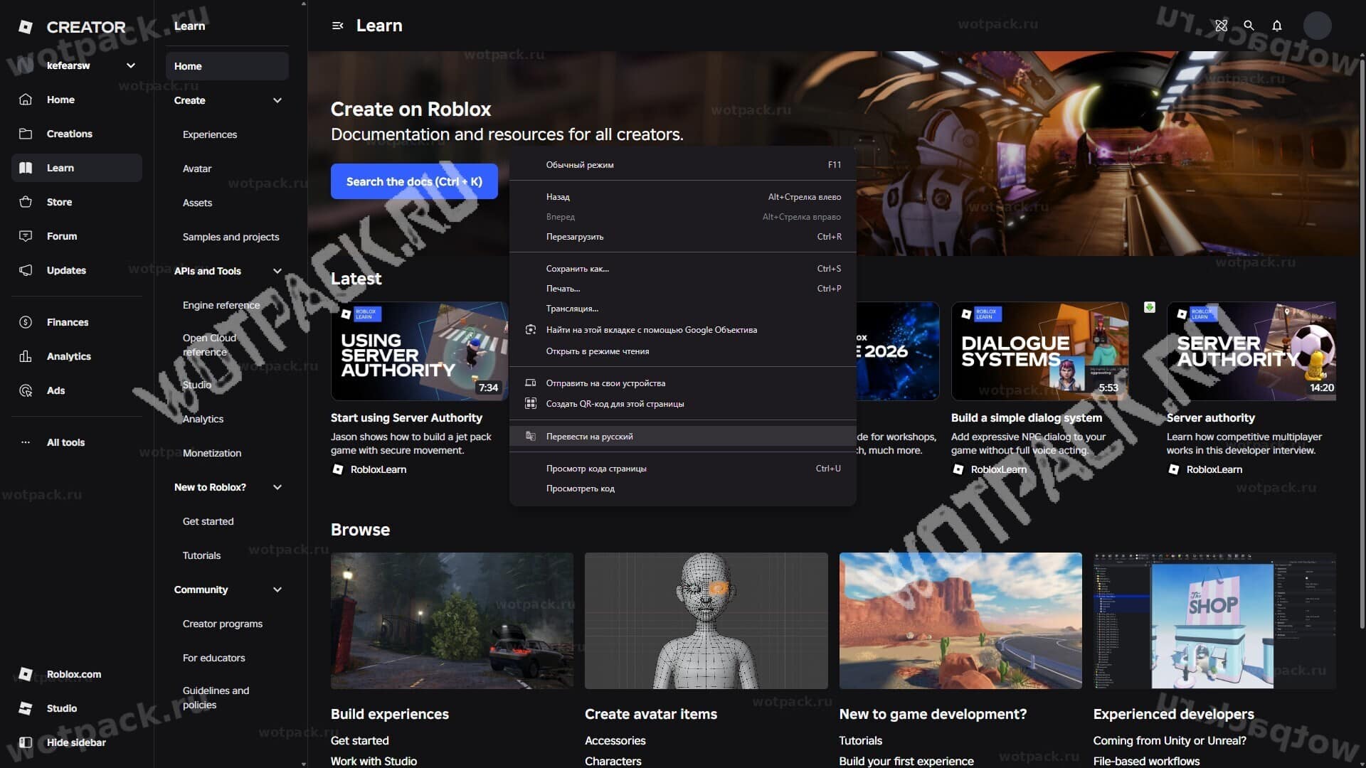Choose Перезагрузить from the context menu
The width and height of the screenshot is (1366, 768).
[x=683, y=237]
